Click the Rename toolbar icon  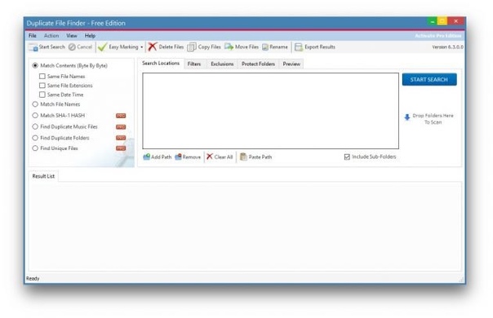pos(265,47)
